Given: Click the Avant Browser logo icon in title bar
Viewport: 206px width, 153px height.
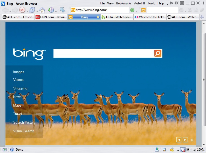Looking at the screenshot, I should (x=3, y=3).
